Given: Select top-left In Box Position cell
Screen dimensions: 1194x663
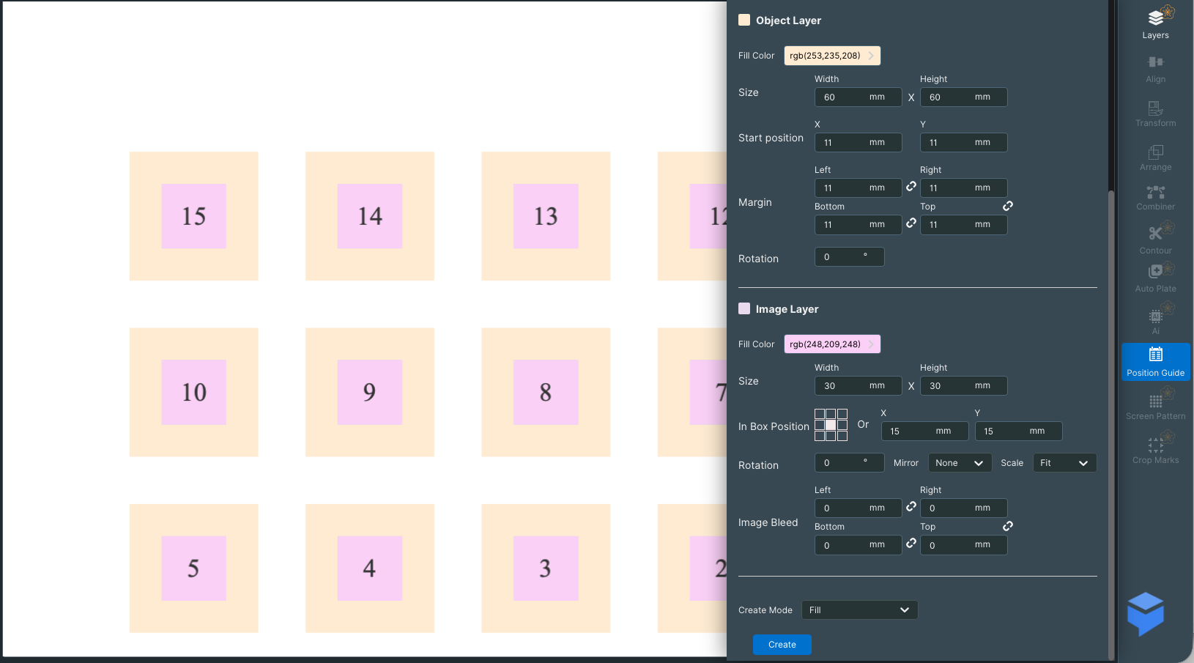Looking at the screenshot, I should coord(820,414).
